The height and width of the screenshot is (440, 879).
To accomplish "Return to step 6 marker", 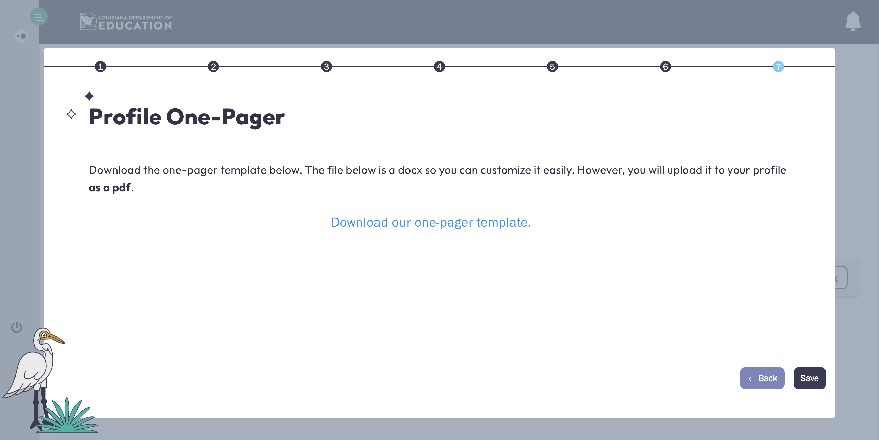I will coord(665,67).
